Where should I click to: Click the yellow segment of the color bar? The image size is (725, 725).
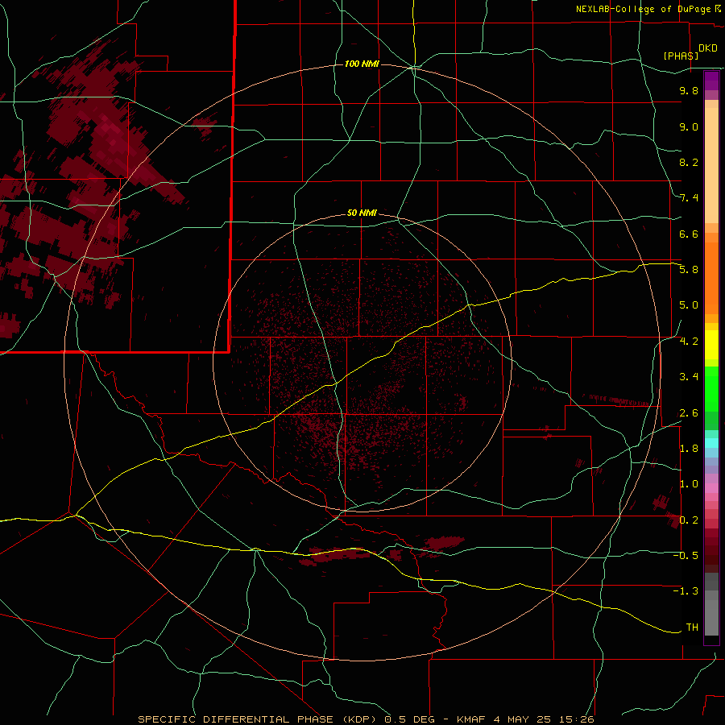pos(711,345)
